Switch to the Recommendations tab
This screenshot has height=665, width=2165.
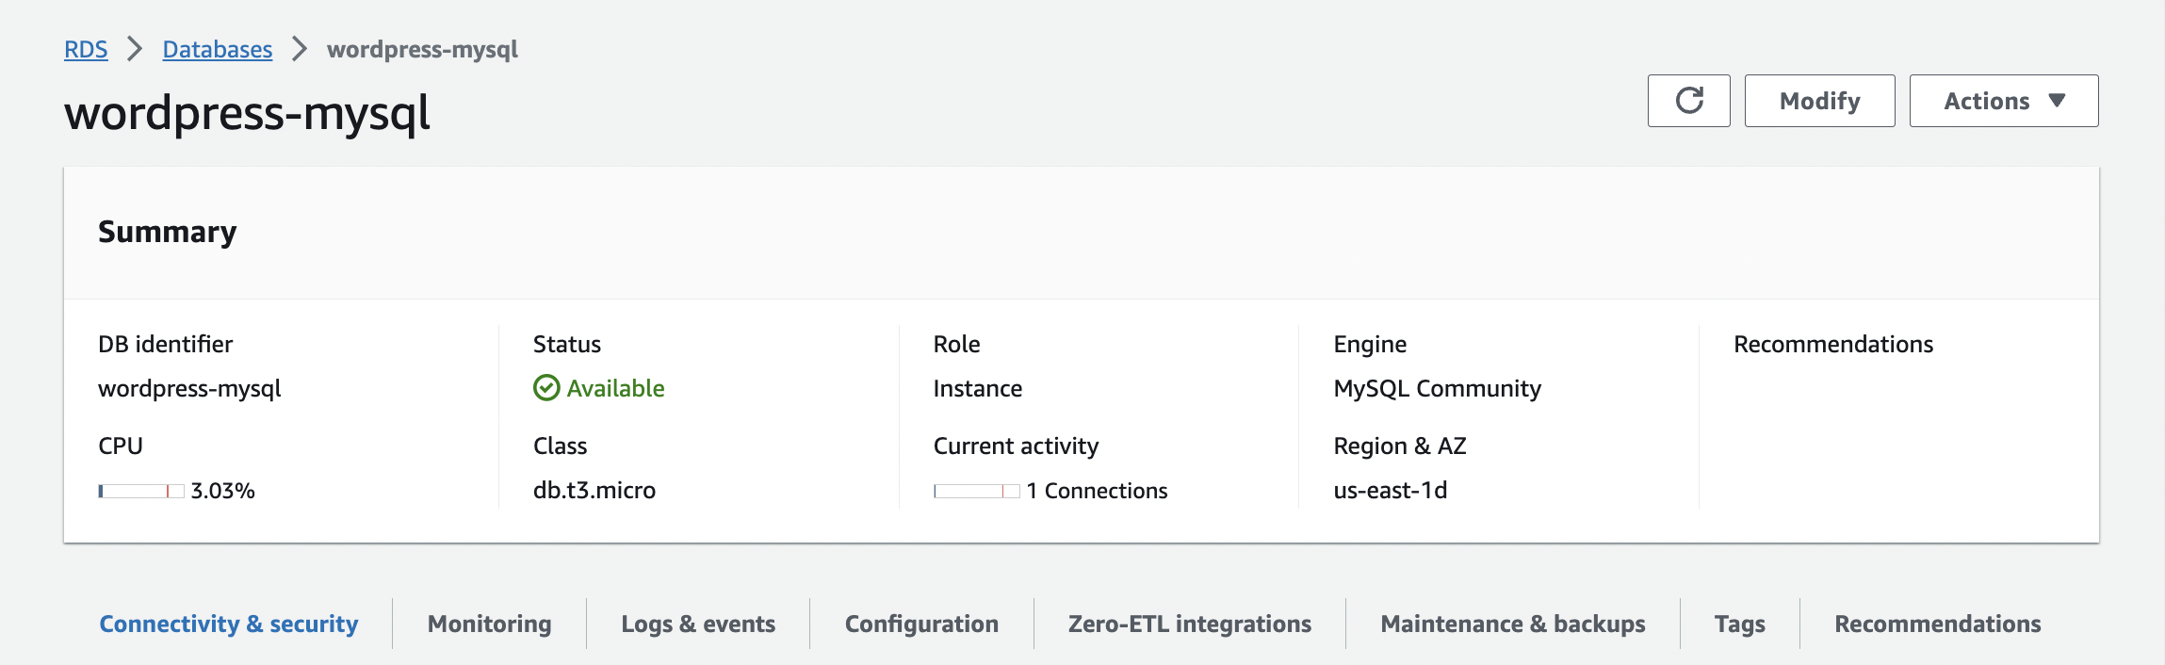click(1937, 624)
